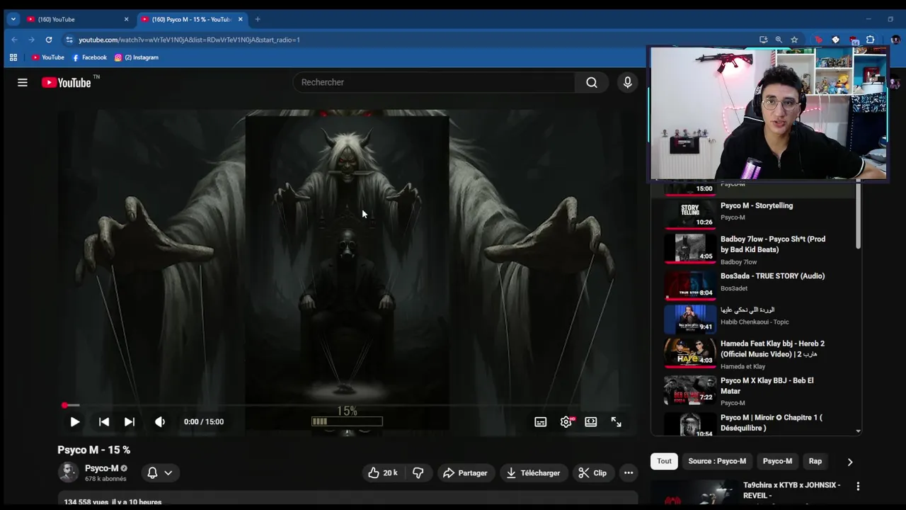Screen dimensions: 906x510
Task: Open the Psyco-M channel name link
Action: click(x=102, y=468)
